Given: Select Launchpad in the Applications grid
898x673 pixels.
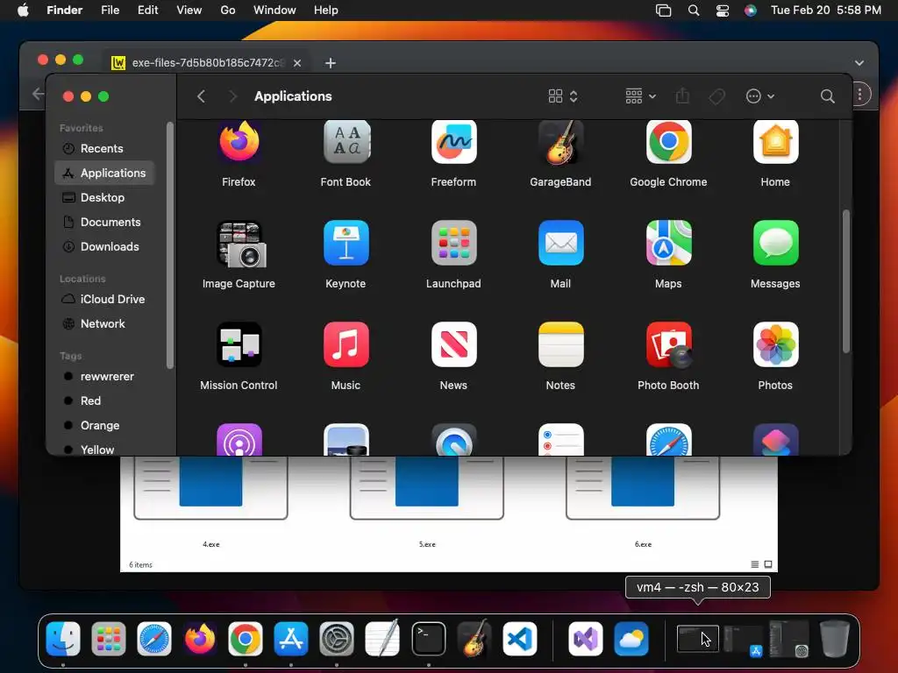Looking at the screenshot, I should (x=453, y=244).
